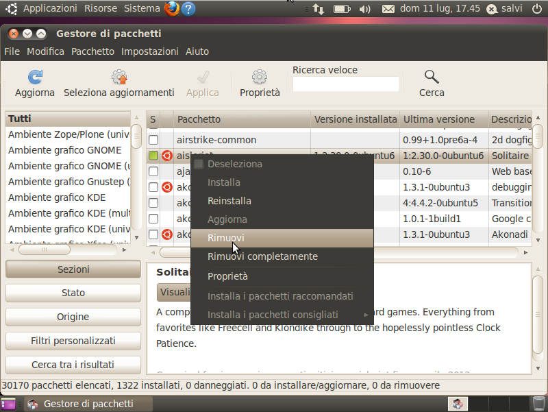Viewport: 548px width, 412px height.
Task: Click the Ubuntu logo in top panel
Action: point(11,9)
